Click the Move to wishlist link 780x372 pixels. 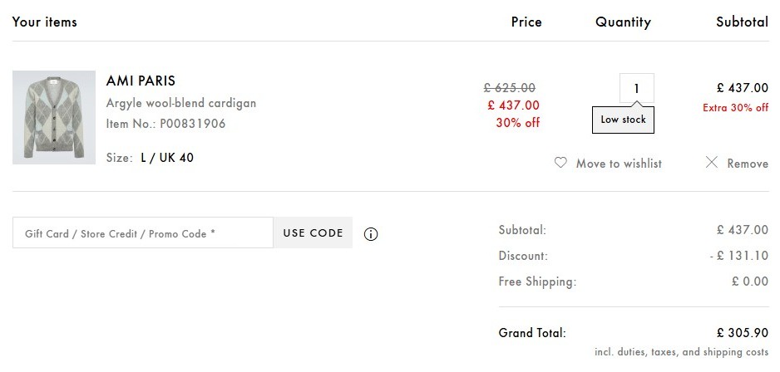click(x=619, y=164)
